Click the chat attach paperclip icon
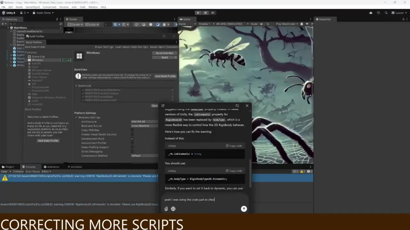This screenshot has width=410, height=230. [166, 209]
